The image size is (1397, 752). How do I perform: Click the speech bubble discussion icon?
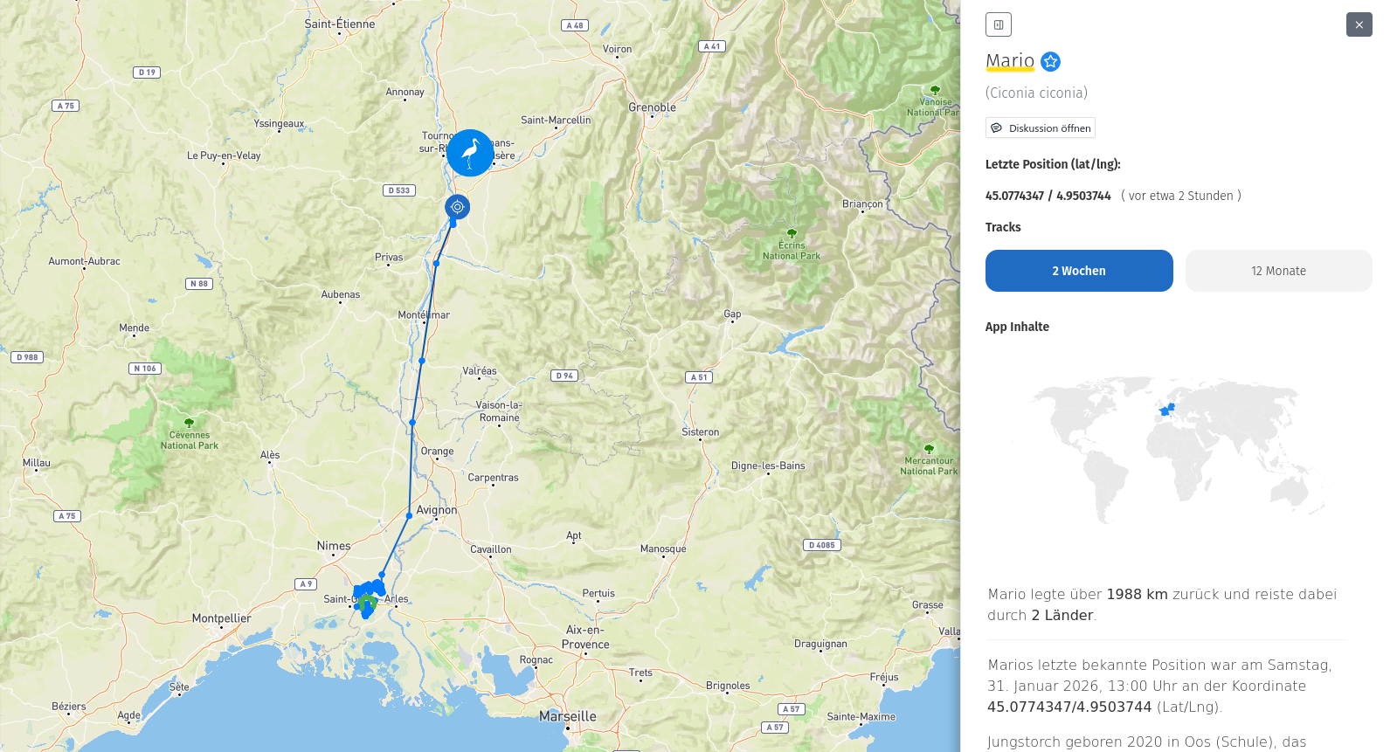coord(996,128)
